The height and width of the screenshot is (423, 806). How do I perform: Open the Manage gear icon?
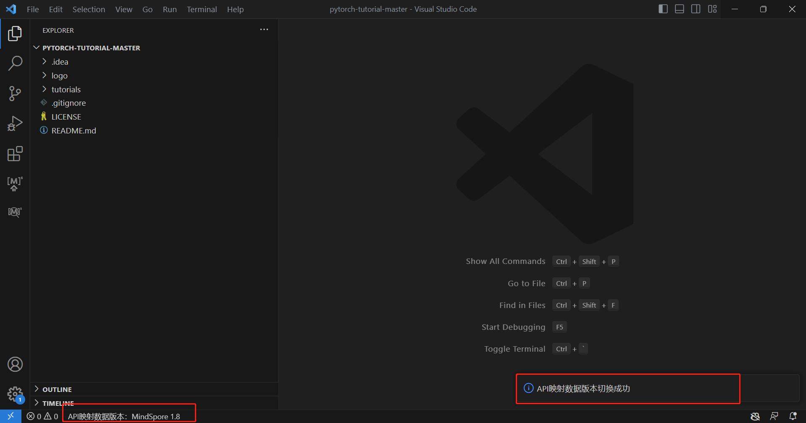point(15,394)
